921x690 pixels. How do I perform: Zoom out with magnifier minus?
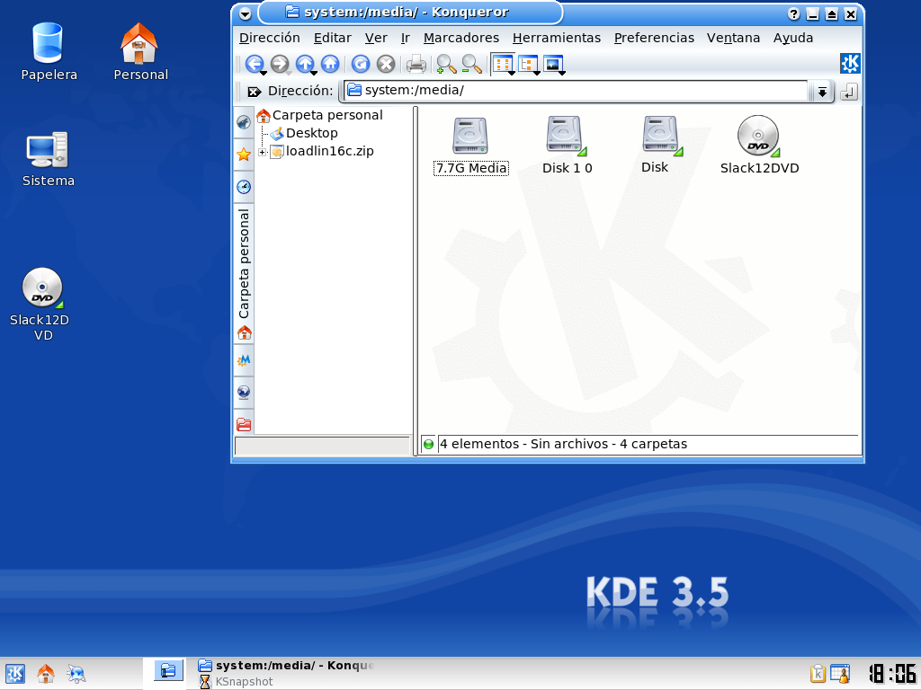point(471,64)
